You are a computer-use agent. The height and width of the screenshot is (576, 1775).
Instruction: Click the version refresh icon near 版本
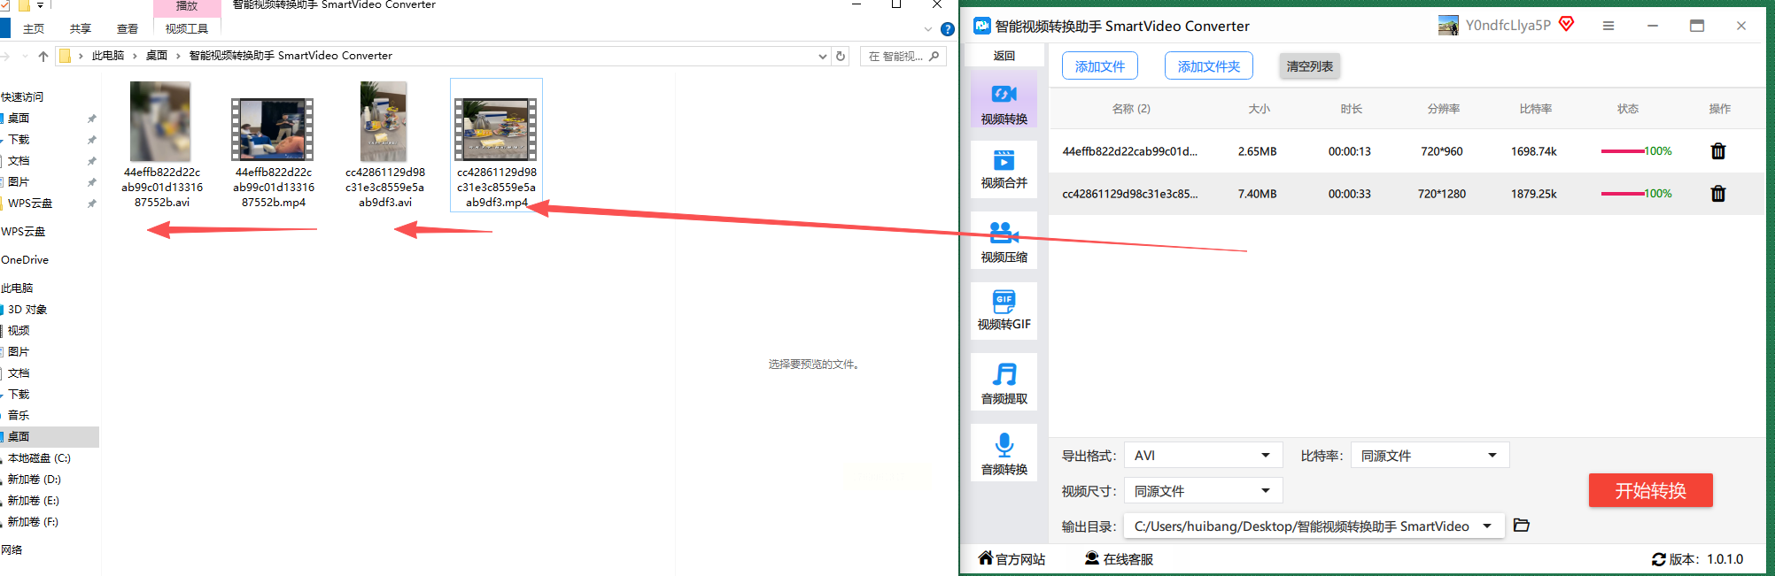(1658, 559)
